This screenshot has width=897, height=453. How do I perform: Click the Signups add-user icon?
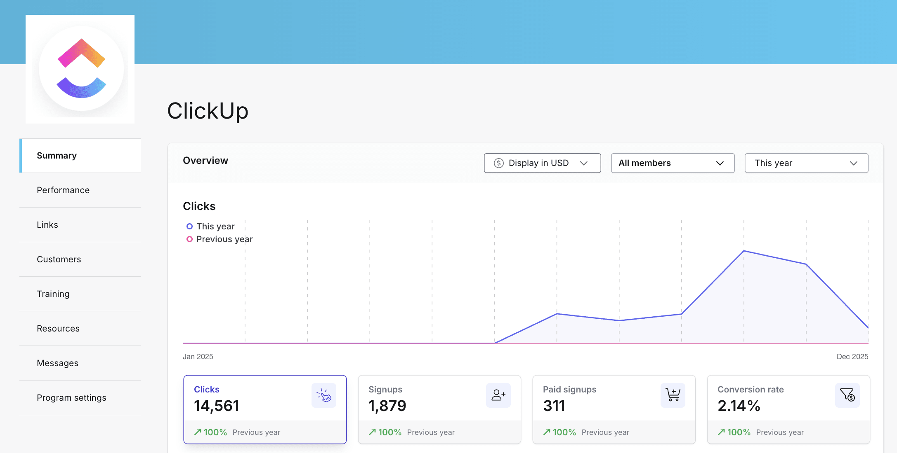[x=498, y=395]
